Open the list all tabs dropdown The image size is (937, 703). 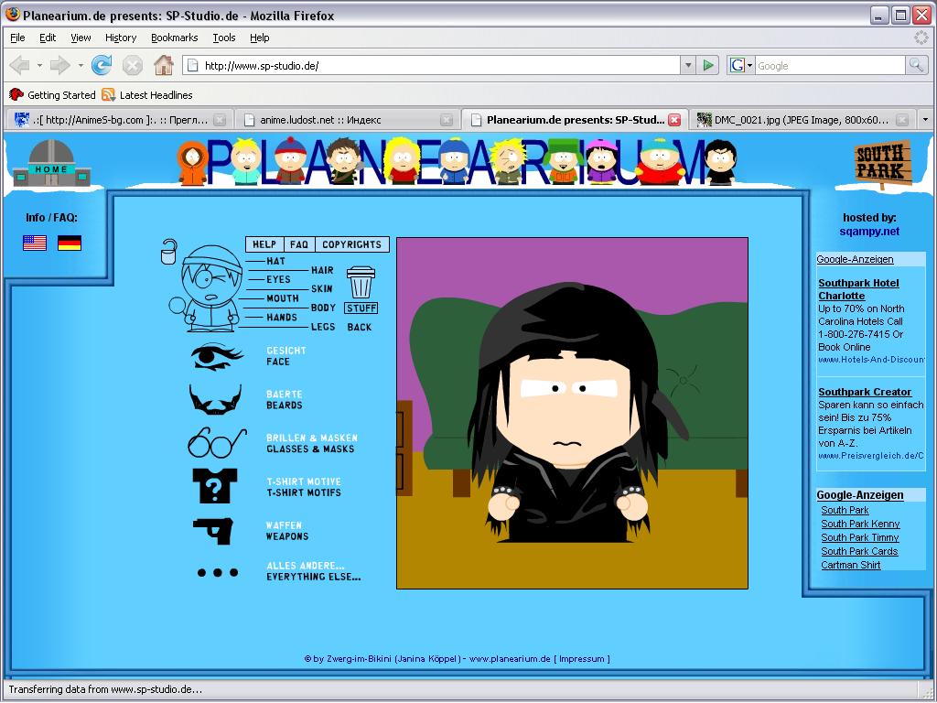926,120
